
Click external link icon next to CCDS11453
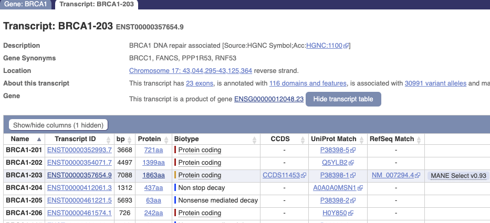tap(304, 176)
